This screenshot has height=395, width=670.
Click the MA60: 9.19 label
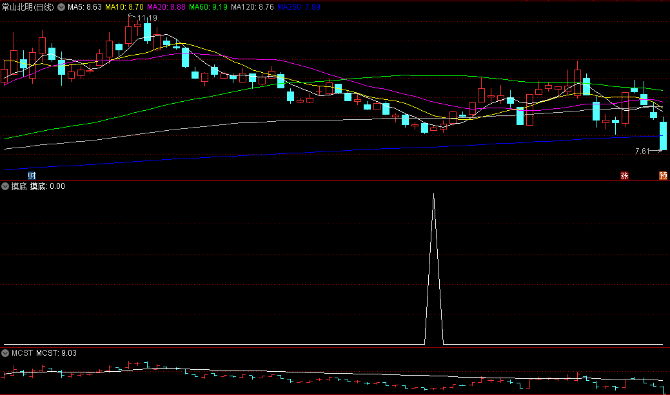(x=208, y=7)
